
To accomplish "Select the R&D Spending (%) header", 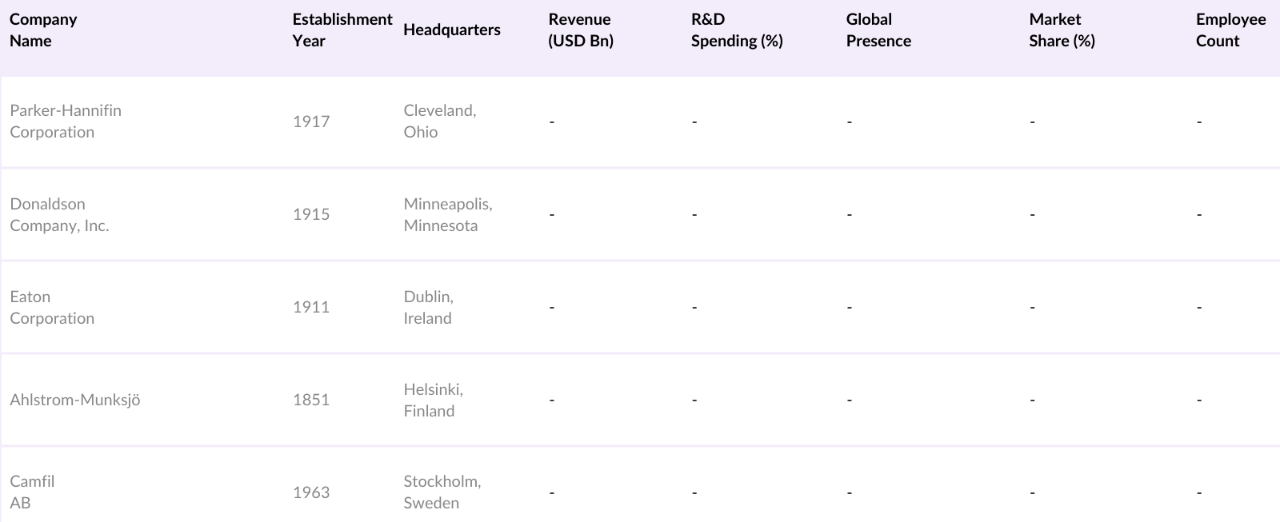I will click(x=736, y=30).
